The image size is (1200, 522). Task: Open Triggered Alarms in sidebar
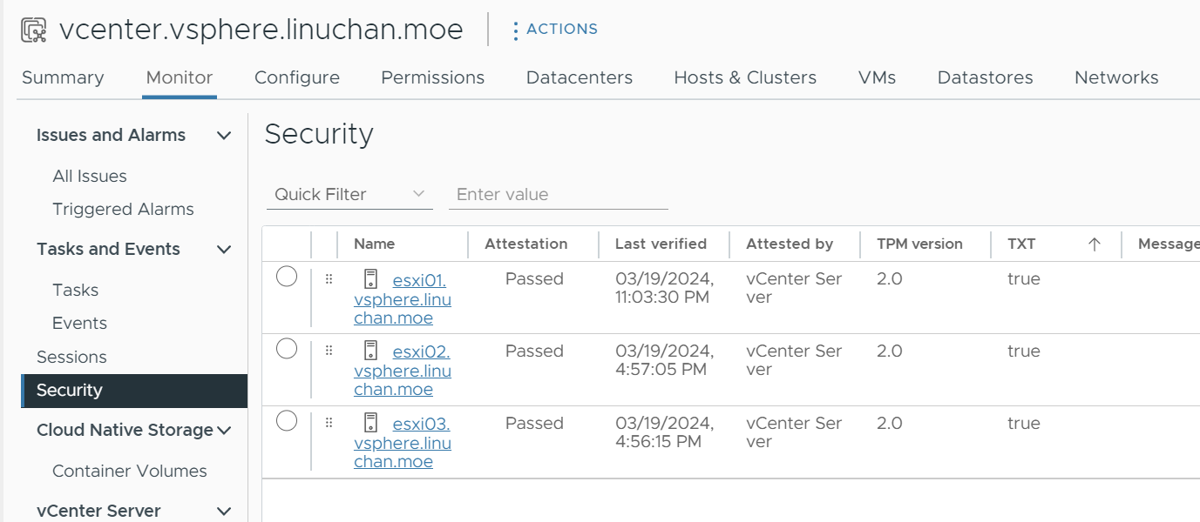[x=123, y=209]
